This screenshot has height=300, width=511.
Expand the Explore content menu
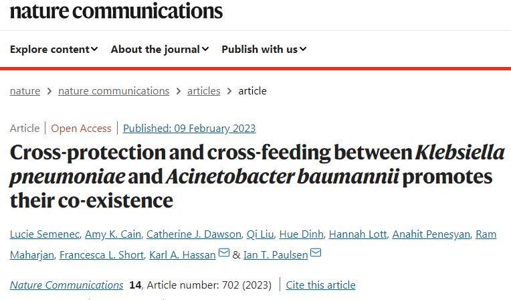(54, 49)
